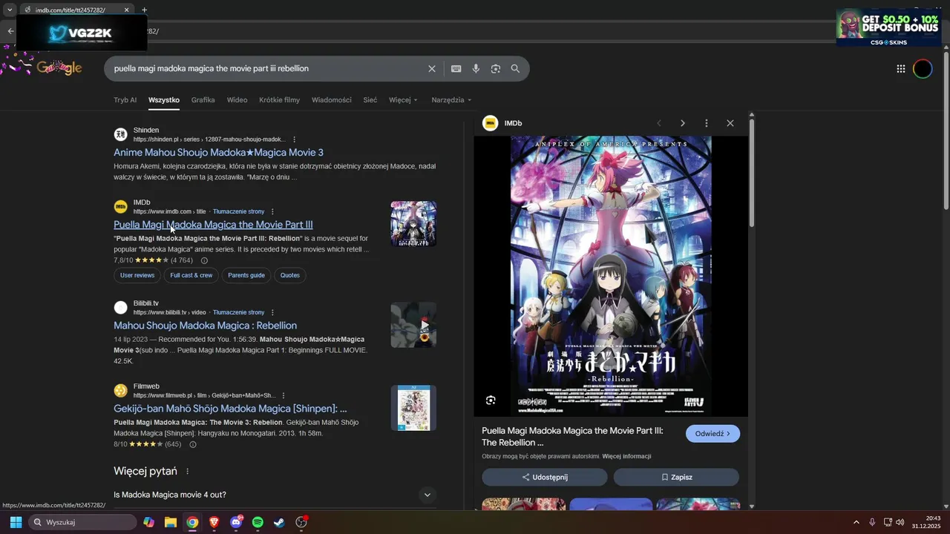Show hidden system tray icons
950x534 pixels.
click(856, 522)
